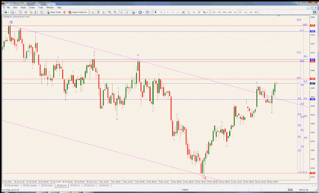The image size is (319, 193).
Task: Switch to M30 timeframe
Action: click(230, 12)
